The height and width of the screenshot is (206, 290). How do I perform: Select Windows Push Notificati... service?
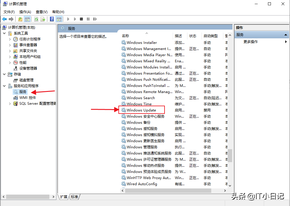(174, 79)
